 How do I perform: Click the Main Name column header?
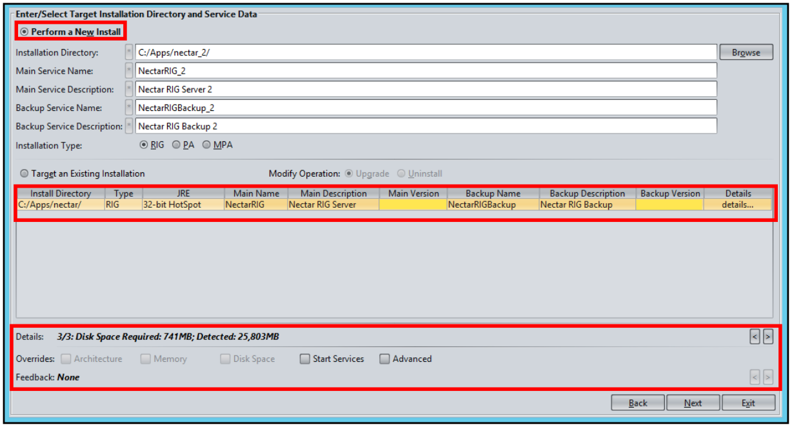coord(256,194)
